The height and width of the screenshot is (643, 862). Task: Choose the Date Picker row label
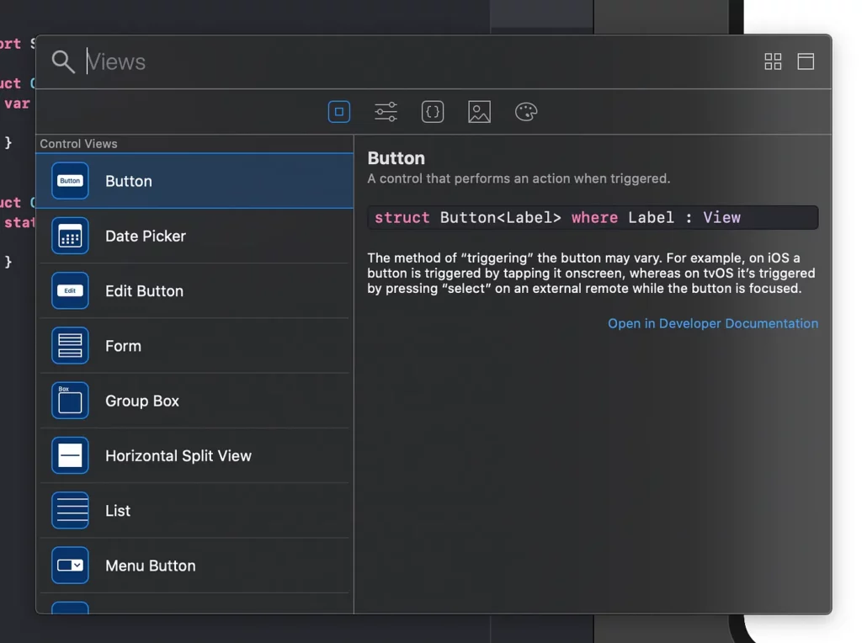click(146, 236)
